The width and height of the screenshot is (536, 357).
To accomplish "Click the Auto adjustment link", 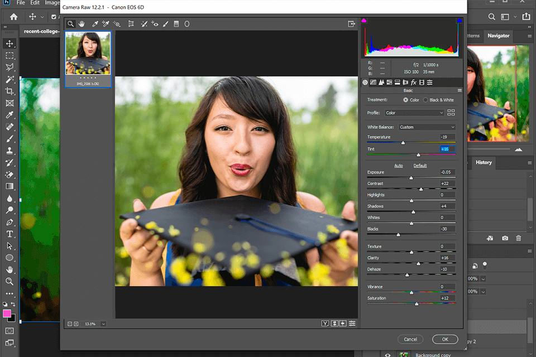I will pyautogui.click(x=399, y=165).
